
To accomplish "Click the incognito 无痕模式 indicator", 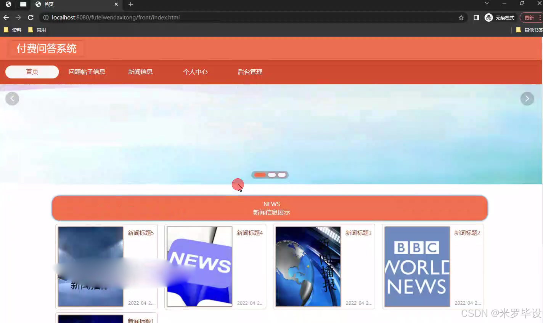I will pyautogui.click(x=500, y=18).
